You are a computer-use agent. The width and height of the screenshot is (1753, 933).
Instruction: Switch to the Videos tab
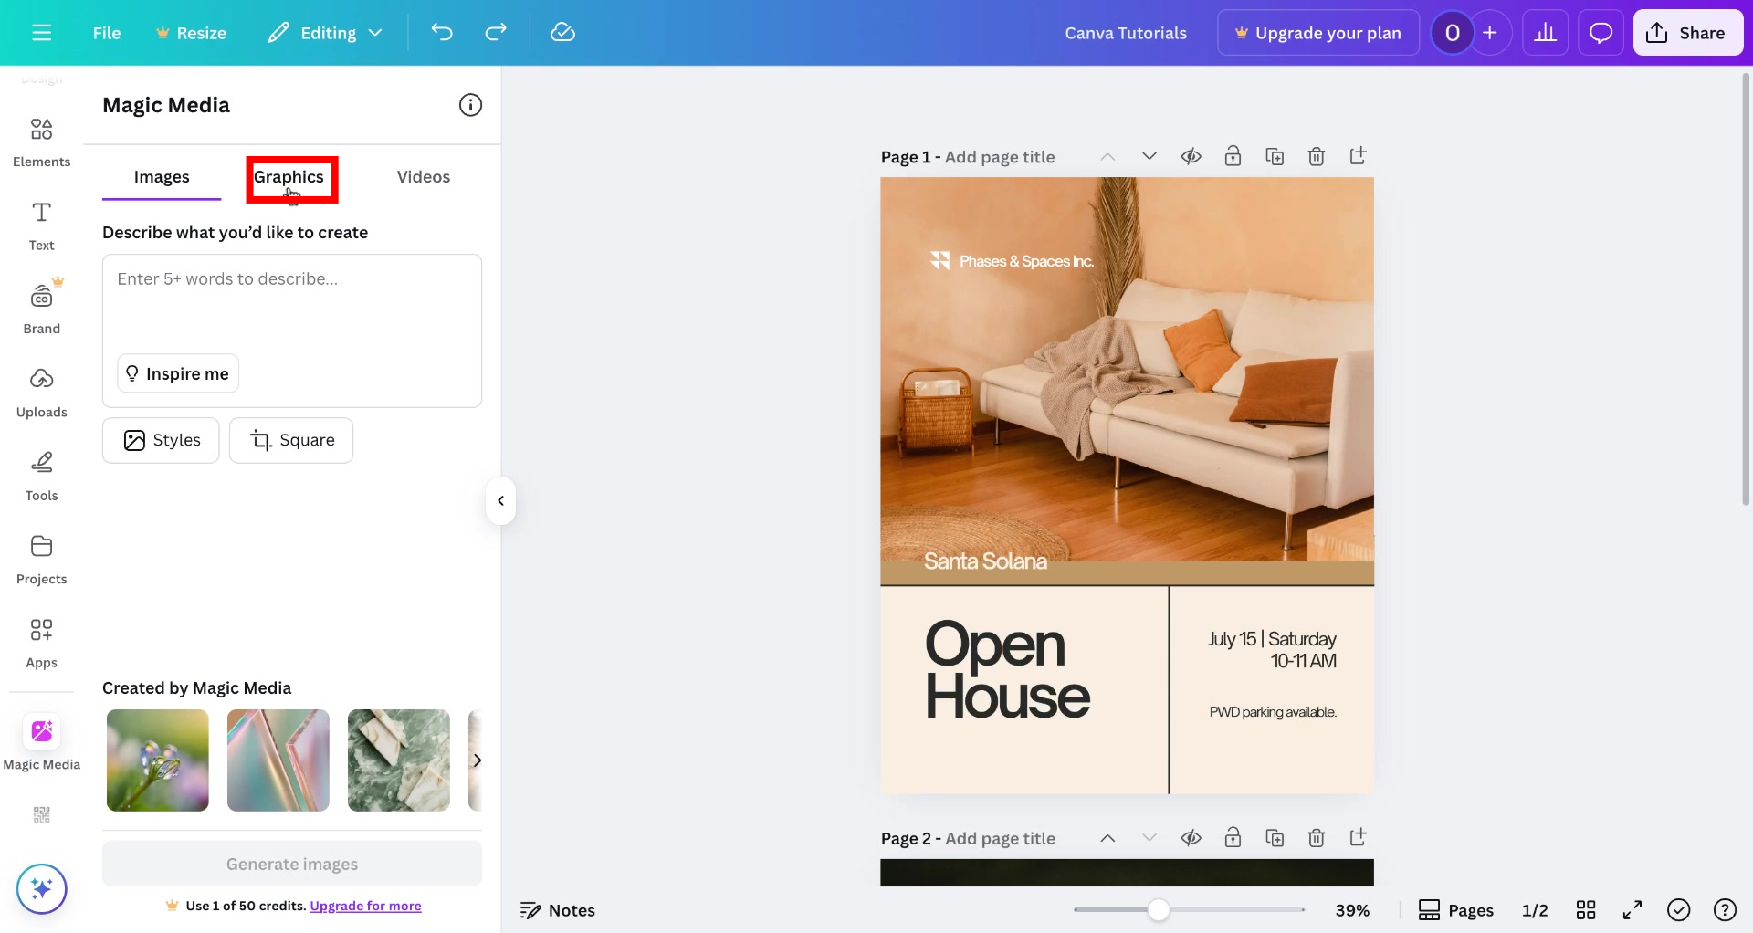pos(423,176)
